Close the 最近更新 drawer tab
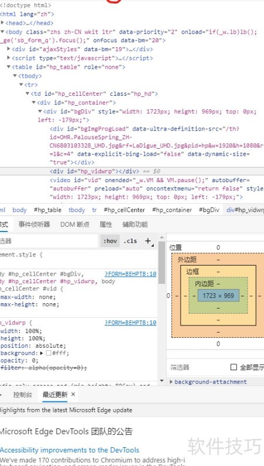The height and width of the screenshot is (466, 264). pos(73,394)
